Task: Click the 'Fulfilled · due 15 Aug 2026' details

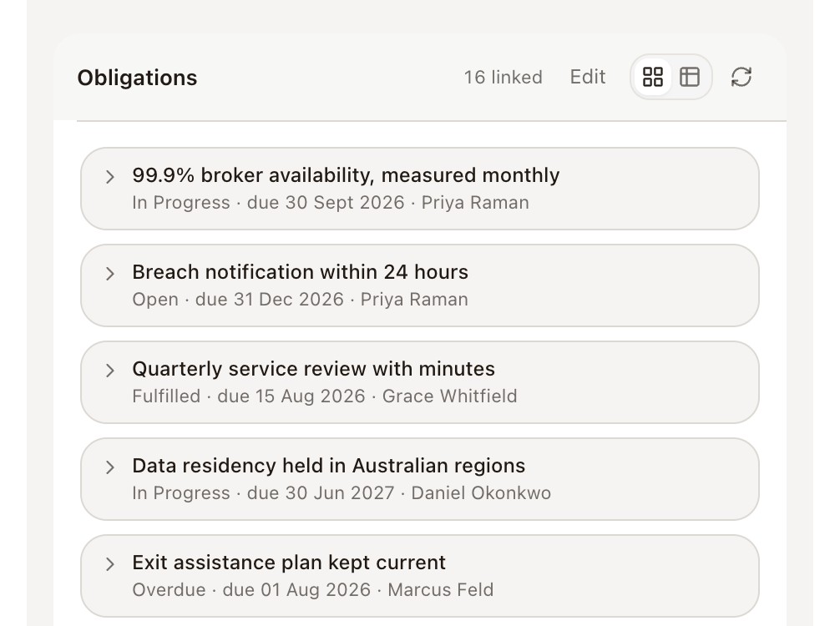Action: 249,396
